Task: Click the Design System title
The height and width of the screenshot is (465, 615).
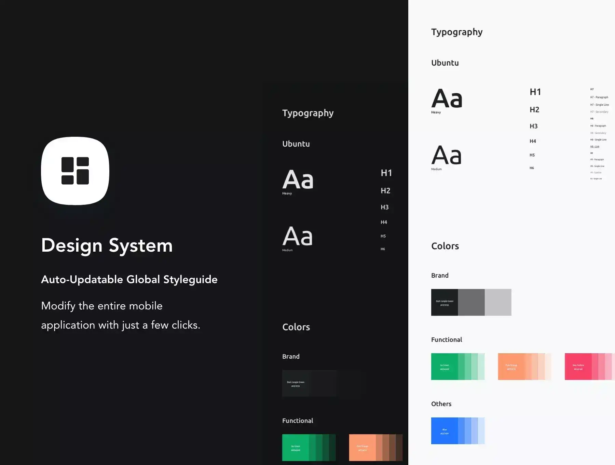Action: [x=107, y=245]
